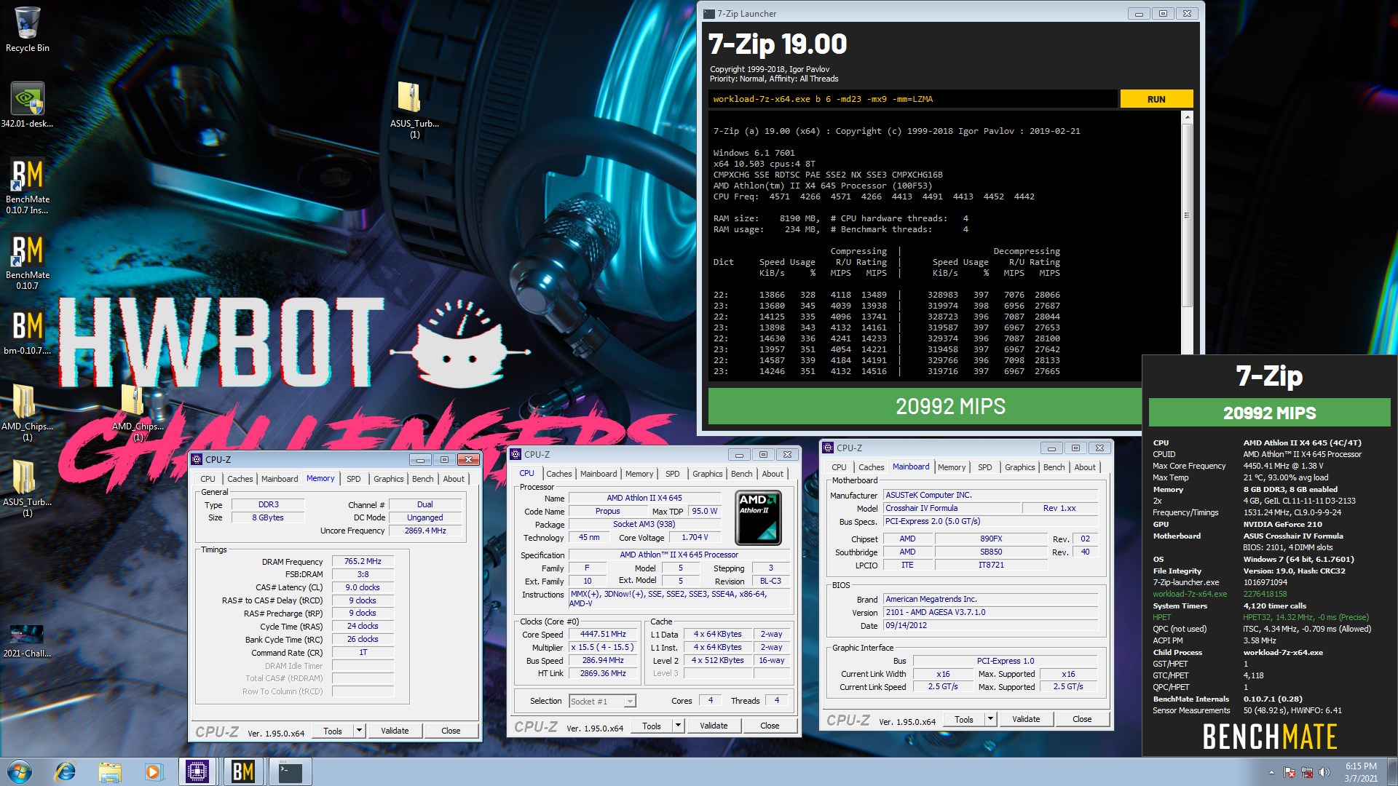
Task: Click the AMD Athlon II logo in CPU-Z
Action: tap(758, 517)
